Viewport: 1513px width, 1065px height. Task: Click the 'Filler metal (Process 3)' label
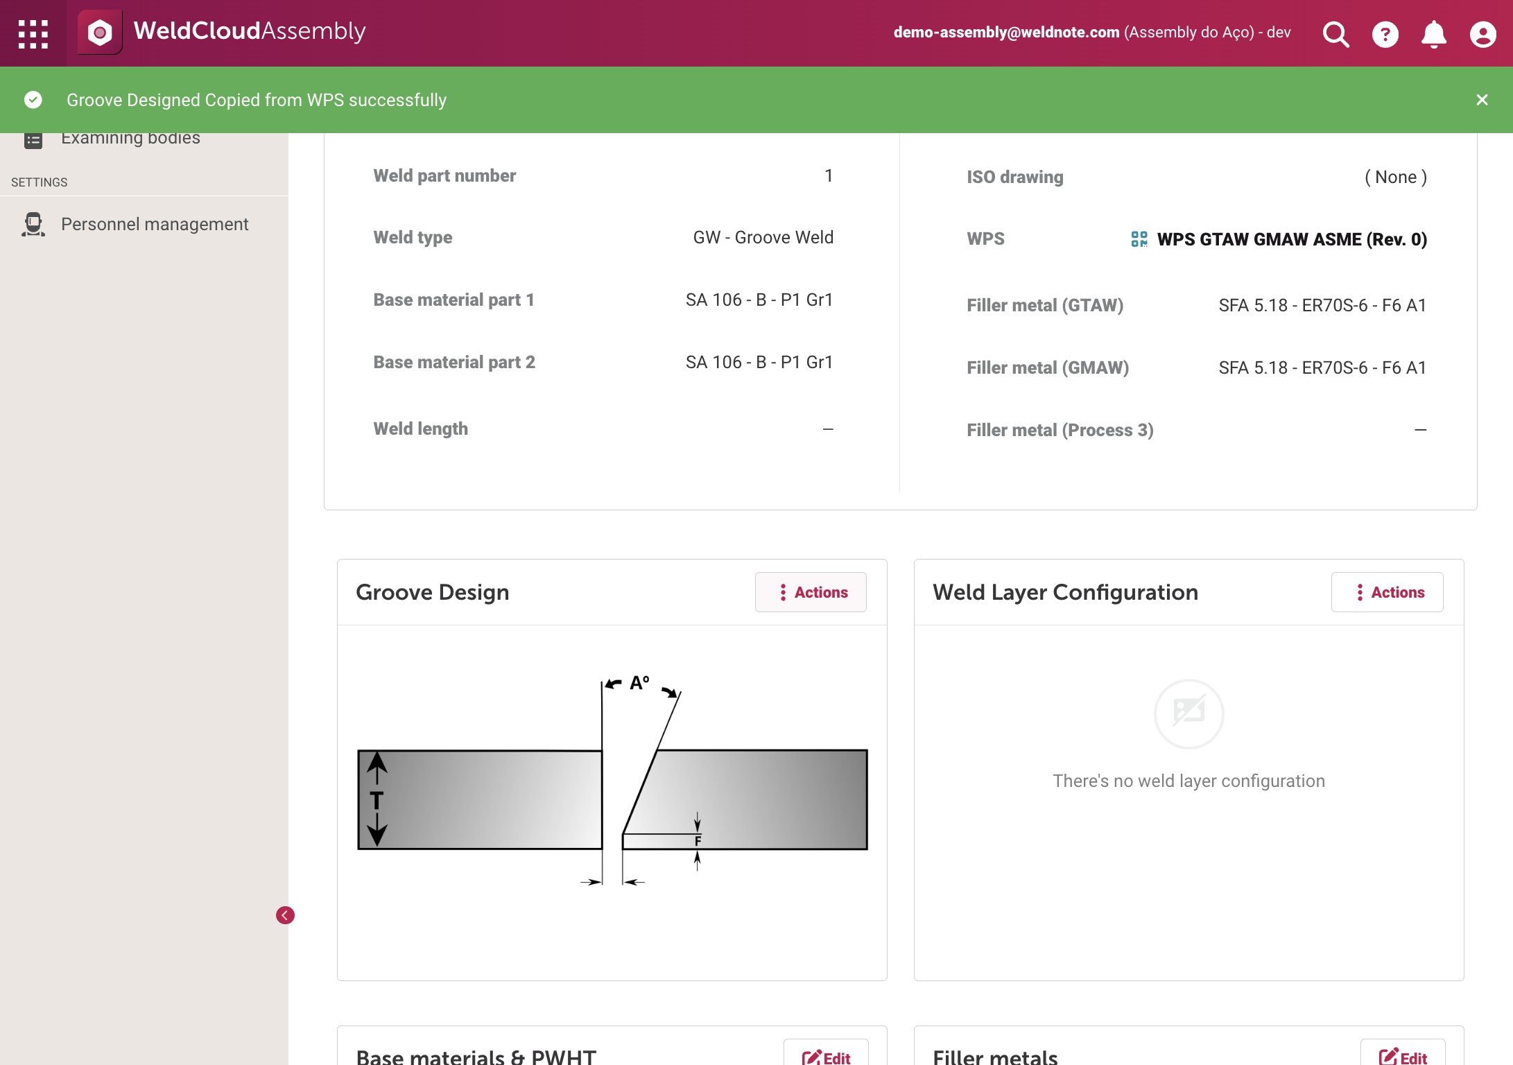[1060, 430]
